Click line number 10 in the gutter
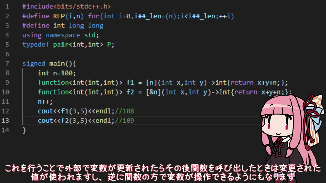This screenshot has width=326, height=183. [x=5, y=92]
